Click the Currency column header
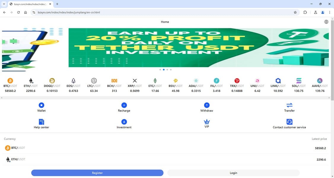This screenshot has width=334, height=178. click(x=10, y=139)
